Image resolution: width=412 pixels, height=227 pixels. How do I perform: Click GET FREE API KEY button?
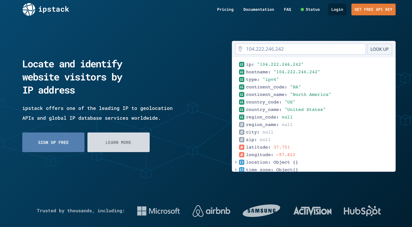pos(373,9)
